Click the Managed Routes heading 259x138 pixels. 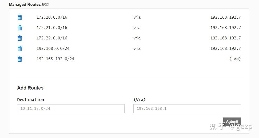coord(25,5)
